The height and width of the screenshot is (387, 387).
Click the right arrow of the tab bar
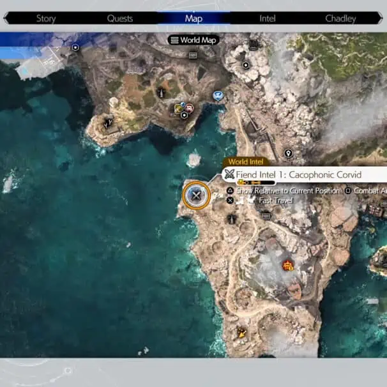click(x=379, y=18)
